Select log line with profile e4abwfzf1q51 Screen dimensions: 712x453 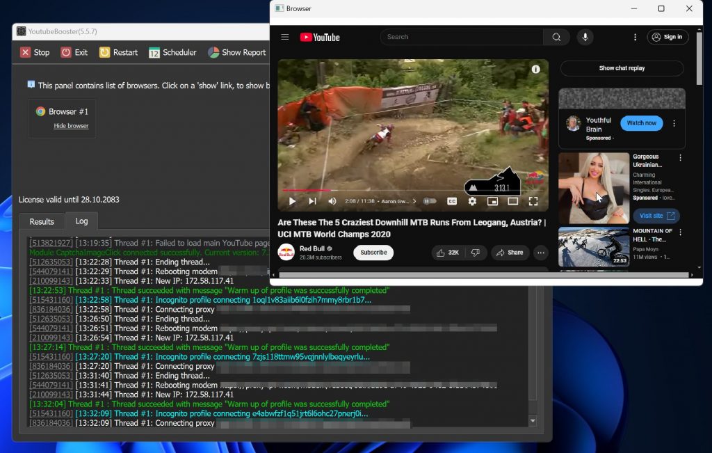coord(199,413)
